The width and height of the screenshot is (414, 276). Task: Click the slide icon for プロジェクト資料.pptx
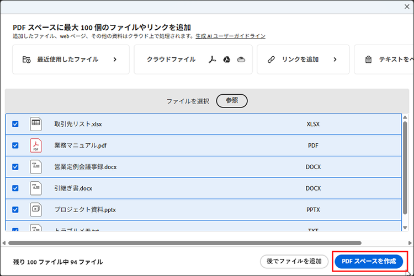[x=36, y=209]
